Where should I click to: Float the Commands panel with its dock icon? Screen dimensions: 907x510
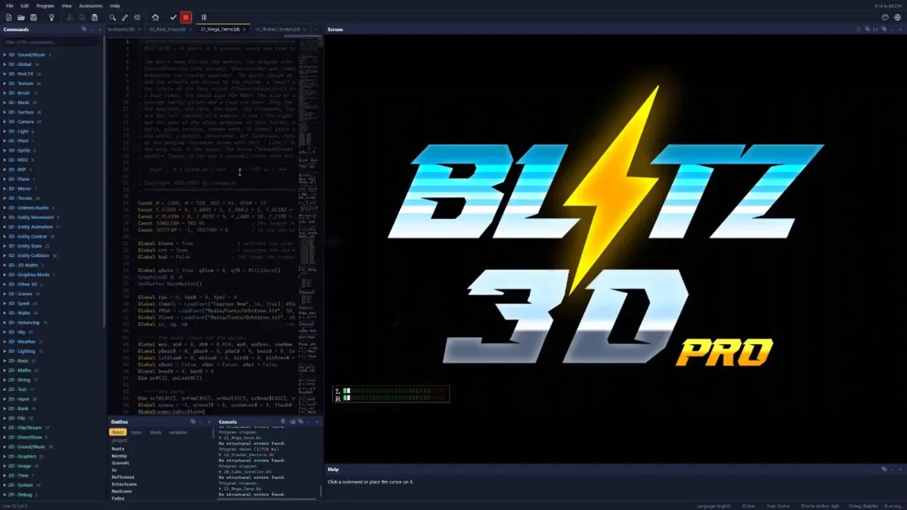pyautogui.click(x=84, y=29)
